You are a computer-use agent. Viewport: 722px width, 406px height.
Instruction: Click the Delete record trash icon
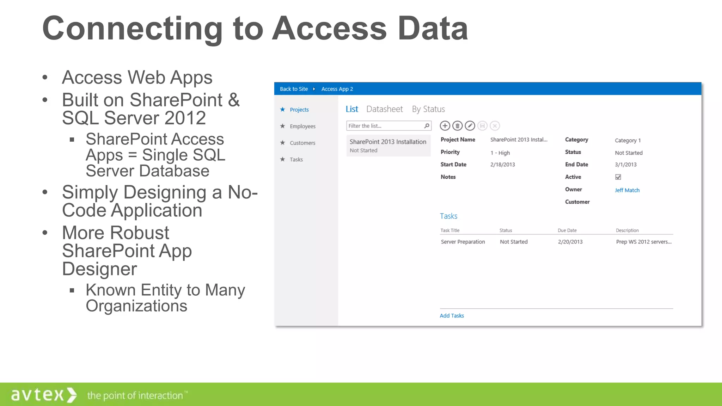click(457, 126)
